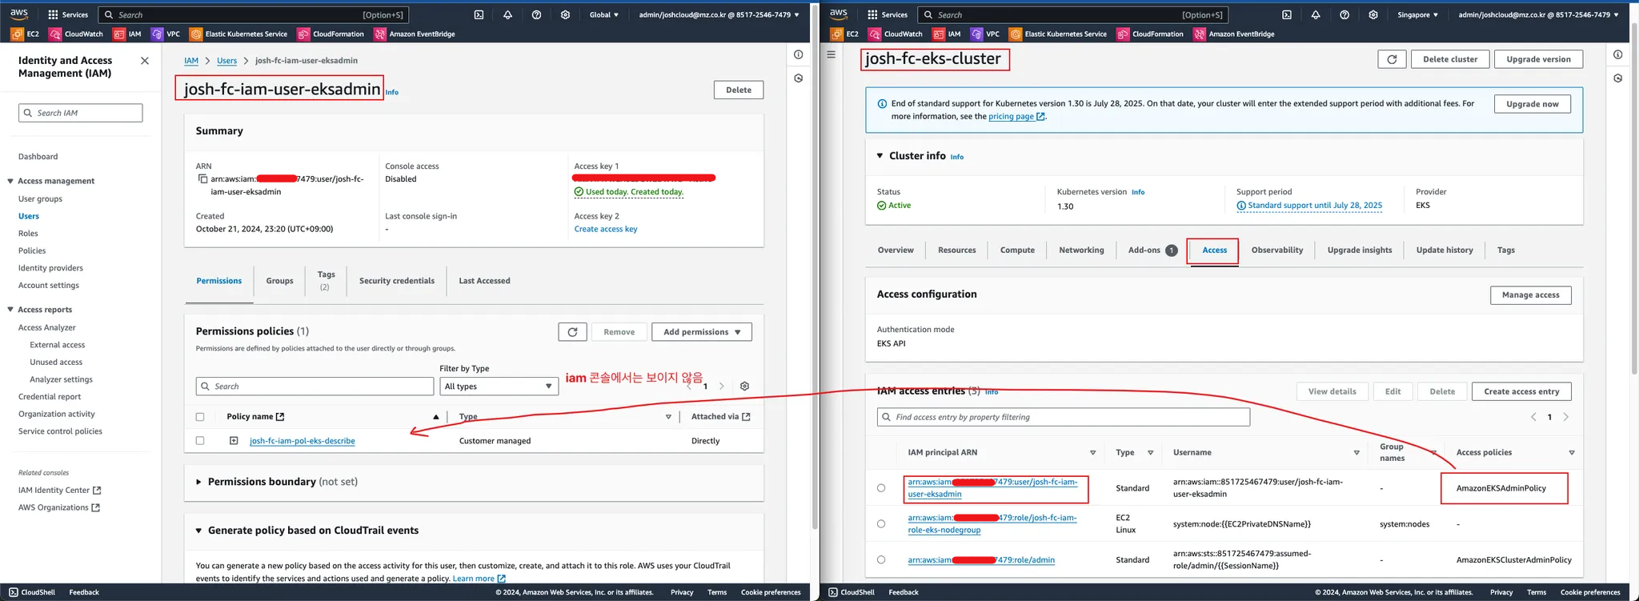The height and width of the screenshot is (601, 1639).
Task: Open the pricing page link
Action: click(1016, 117)
